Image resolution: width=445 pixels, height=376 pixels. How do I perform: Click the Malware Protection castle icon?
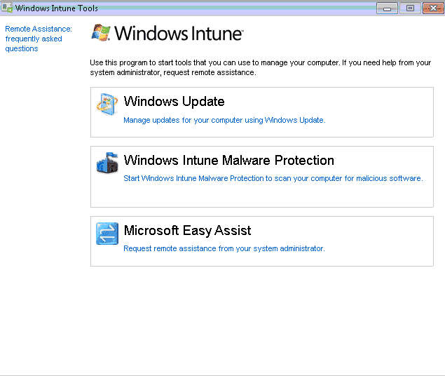(107, 163)
